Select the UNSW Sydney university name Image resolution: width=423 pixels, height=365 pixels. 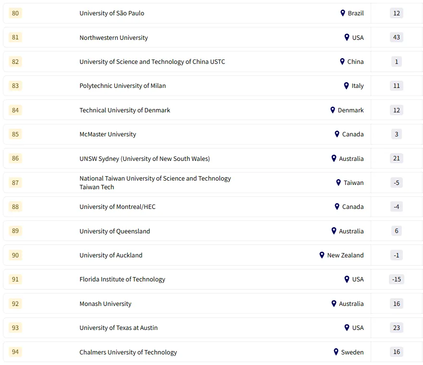pyautogui.click(x=145, y=158)
